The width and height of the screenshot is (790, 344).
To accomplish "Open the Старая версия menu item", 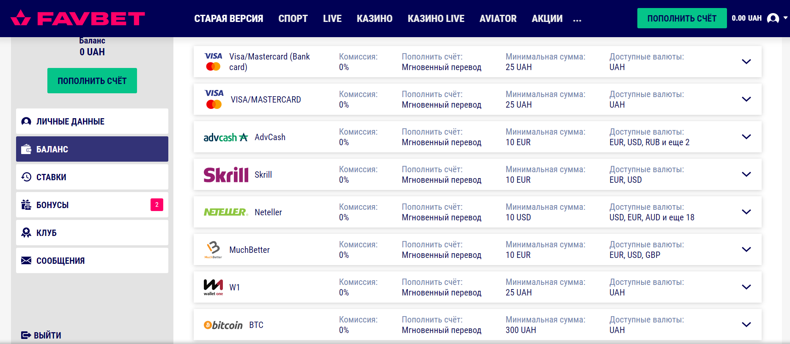I will 229,19.
